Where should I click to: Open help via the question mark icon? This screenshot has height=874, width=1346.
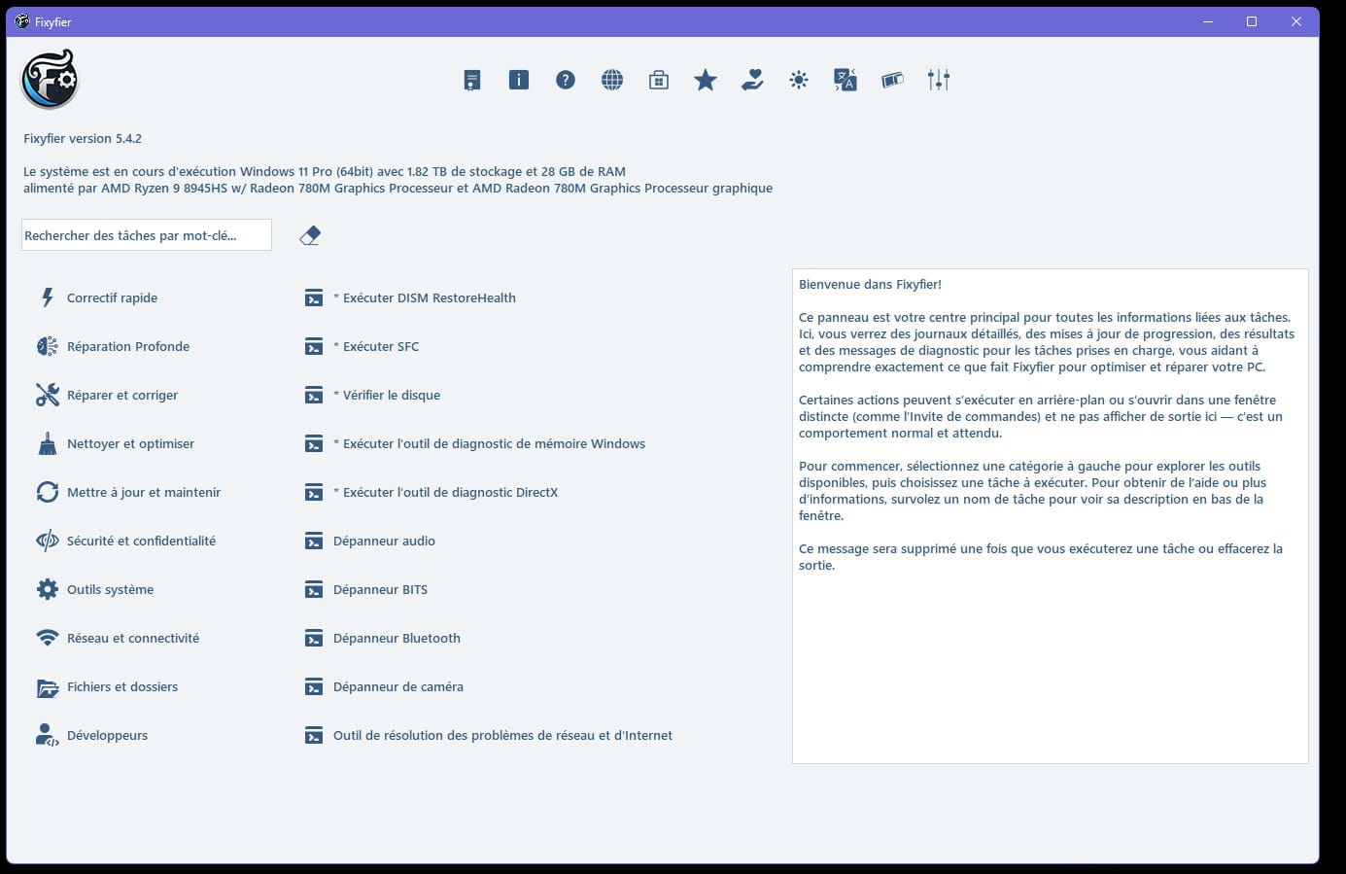coord(566,80)
